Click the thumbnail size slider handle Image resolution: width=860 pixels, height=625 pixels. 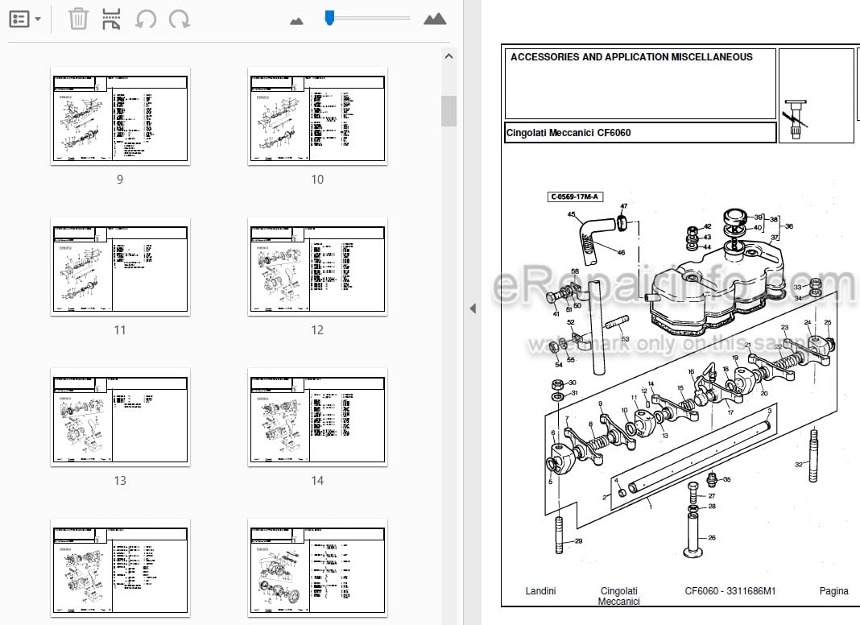[x=329, y=18]
